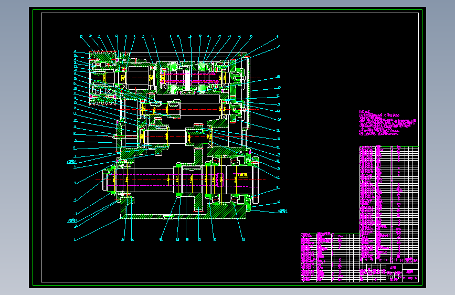Click part callout number 10 on left side

coord(75,133)
